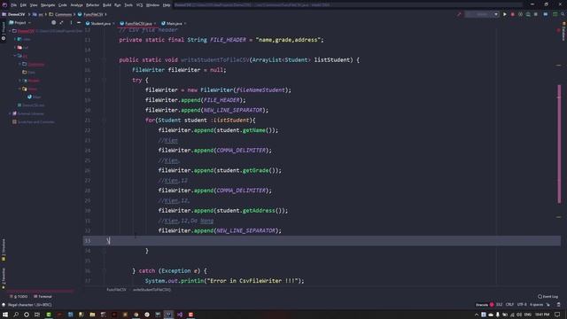Click the 4 spaces indent setting
567x319 pixels.
(x=536, y=305)
